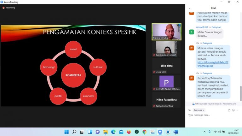Open the chat more options ellipsis
242x136 pixels.
237,110
